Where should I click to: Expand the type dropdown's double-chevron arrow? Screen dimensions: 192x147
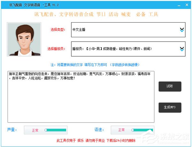(182, 30)
